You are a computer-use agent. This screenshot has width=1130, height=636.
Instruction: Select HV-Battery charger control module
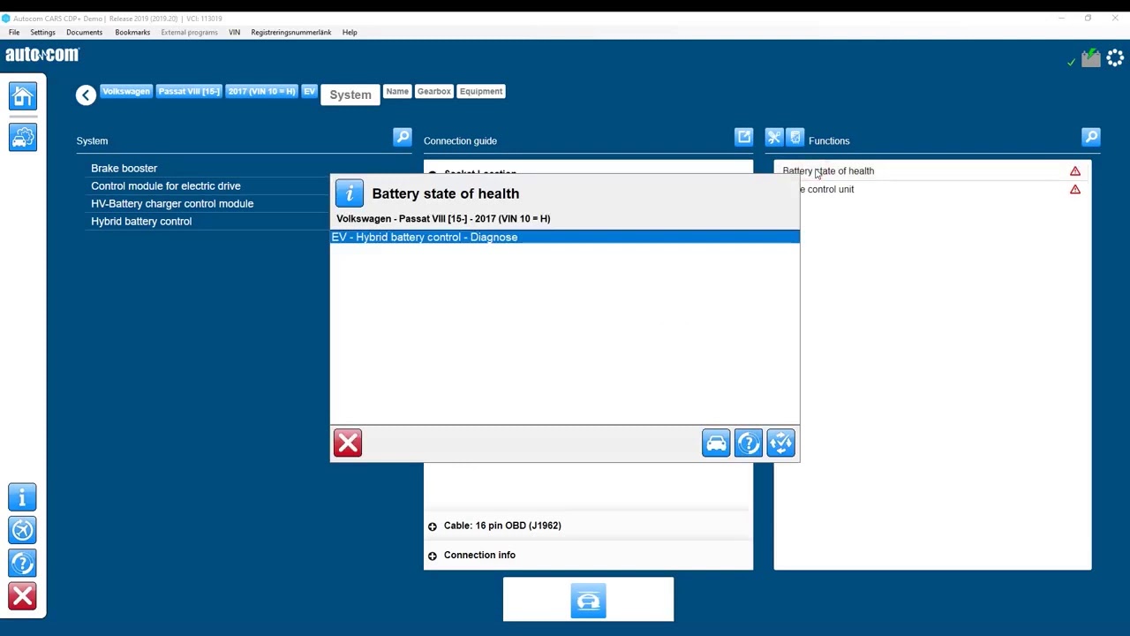172,203
